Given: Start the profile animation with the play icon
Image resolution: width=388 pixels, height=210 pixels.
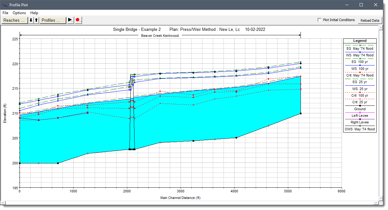Looking at the screenshot, I should 70,20.
